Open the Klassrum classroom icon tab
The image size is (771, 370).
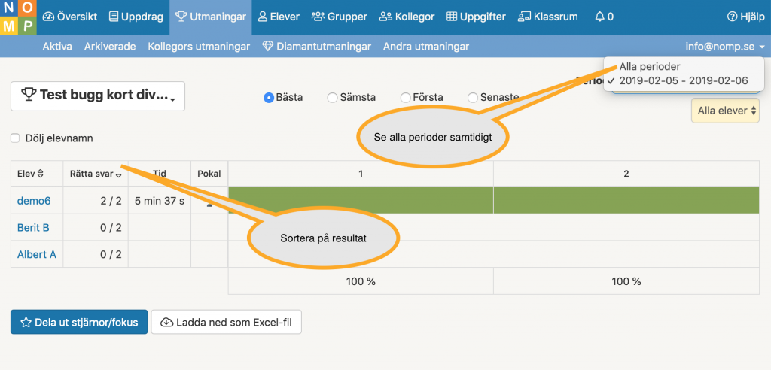(523, 17)
